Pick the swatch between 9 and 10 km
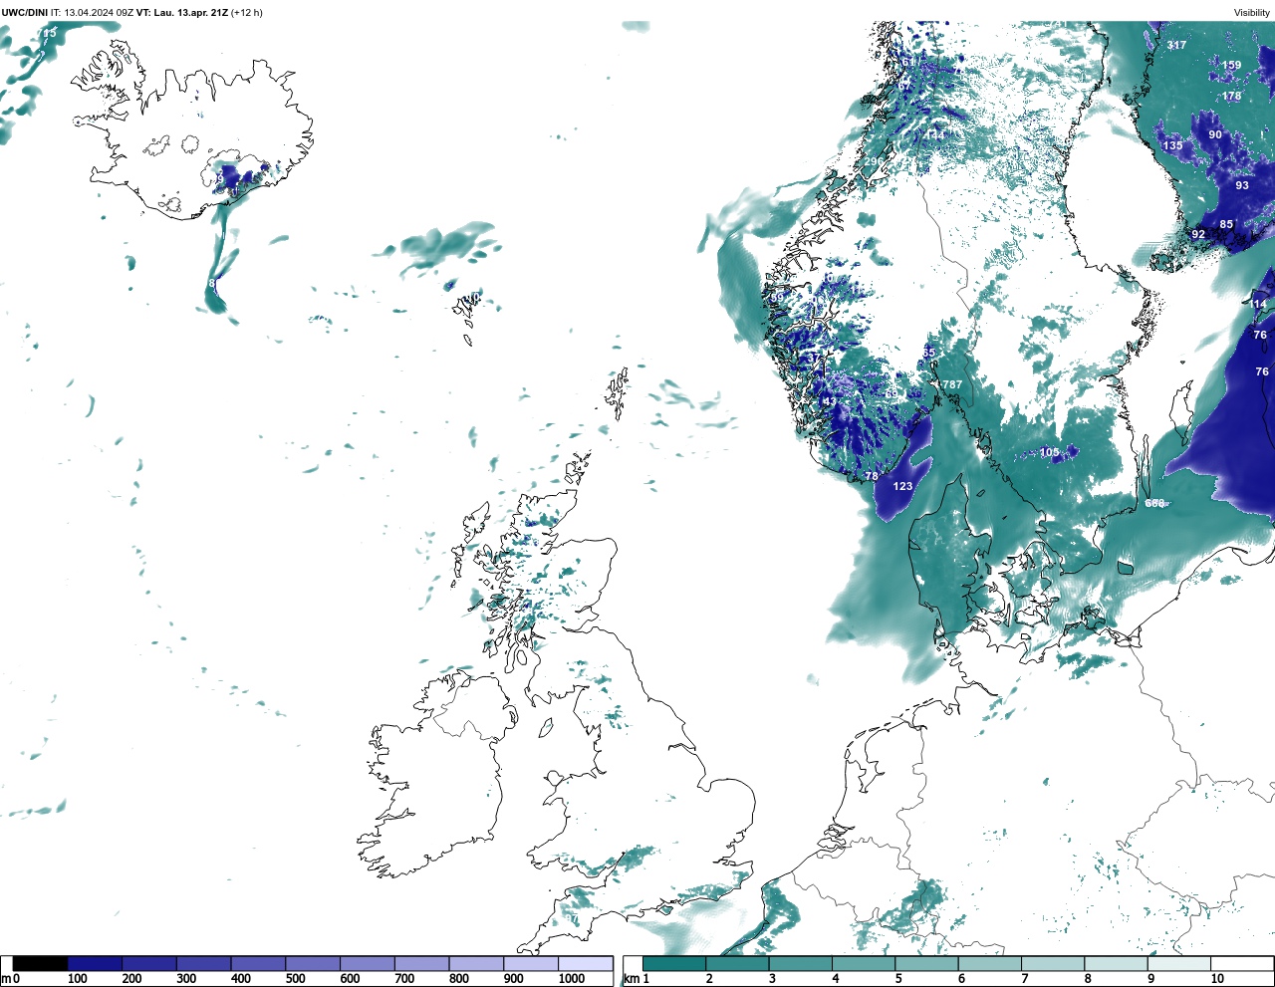 click(x=1178, y=963)
